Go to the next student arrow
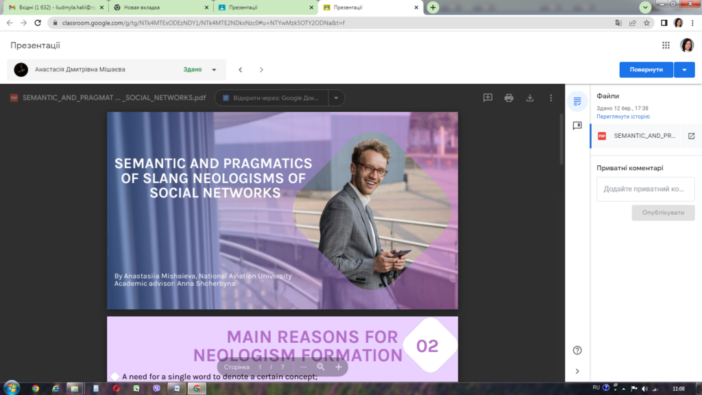 point(261,69)
